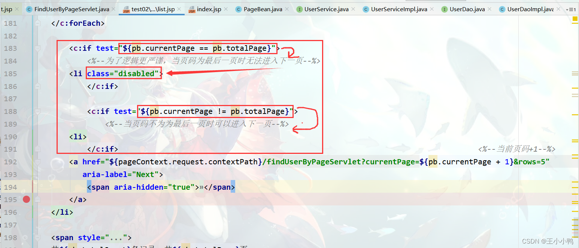This screenshot has height=248, width=579.
Task: Open the hidden tabs dropdown list
Action: pos(570,10)
